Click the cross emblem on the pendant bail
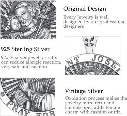The image size is (127, 116). click(89, 42)
